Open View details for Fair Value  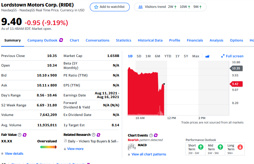pos(14,153)
